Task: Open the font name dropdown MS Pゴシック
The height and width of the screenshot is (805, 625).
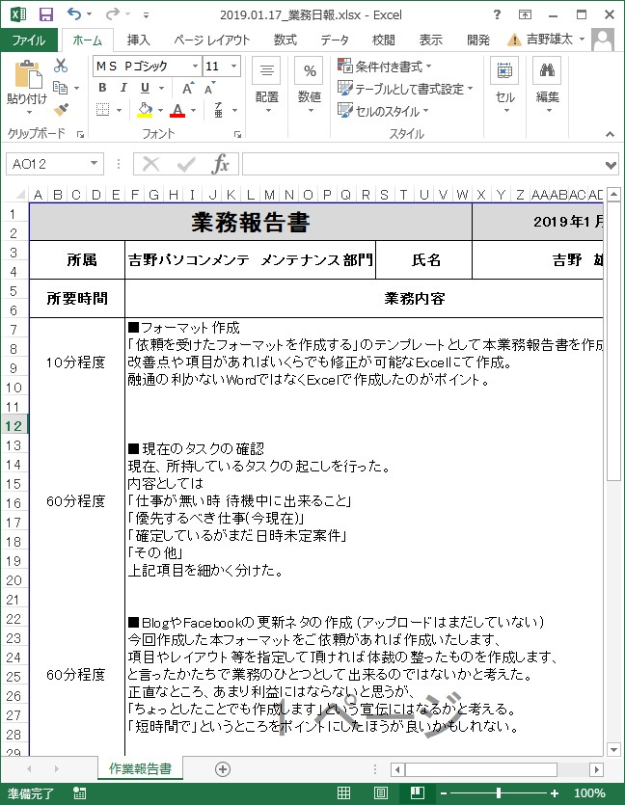Action: pos(195,67)
